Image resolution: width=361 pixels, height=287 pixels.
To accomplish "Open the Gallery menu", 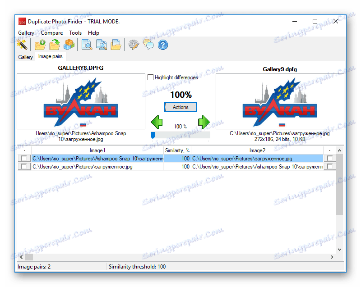I will pyautogui.click(x=26, y=33).
